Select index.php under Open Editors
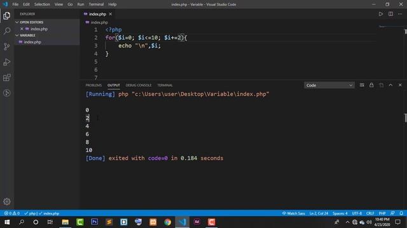407x228 pixels. (39, 29)
